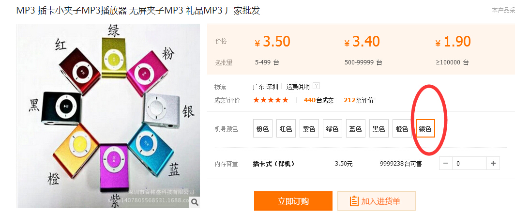Click the shipping fee question mark icon
Image resolution: width=515 pixels, height=215 pixels.
(x=316, y=86)
